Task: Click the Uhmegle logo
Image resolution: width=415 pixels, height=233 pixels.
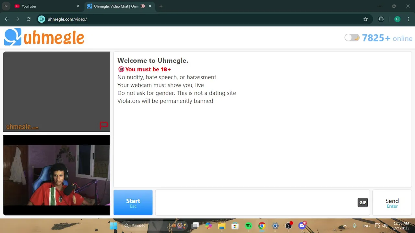Action: pos(44,37)
